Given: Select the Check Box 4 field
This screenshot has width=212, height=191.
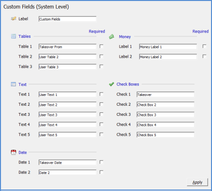Looking at the screenshot, I should (166, 125).
